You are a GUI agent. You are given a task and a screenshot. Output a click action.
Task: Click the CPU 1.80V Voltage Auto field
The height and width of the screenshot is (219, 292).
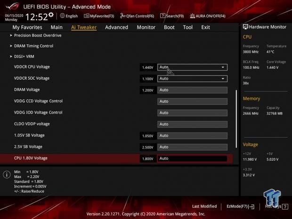192,158
